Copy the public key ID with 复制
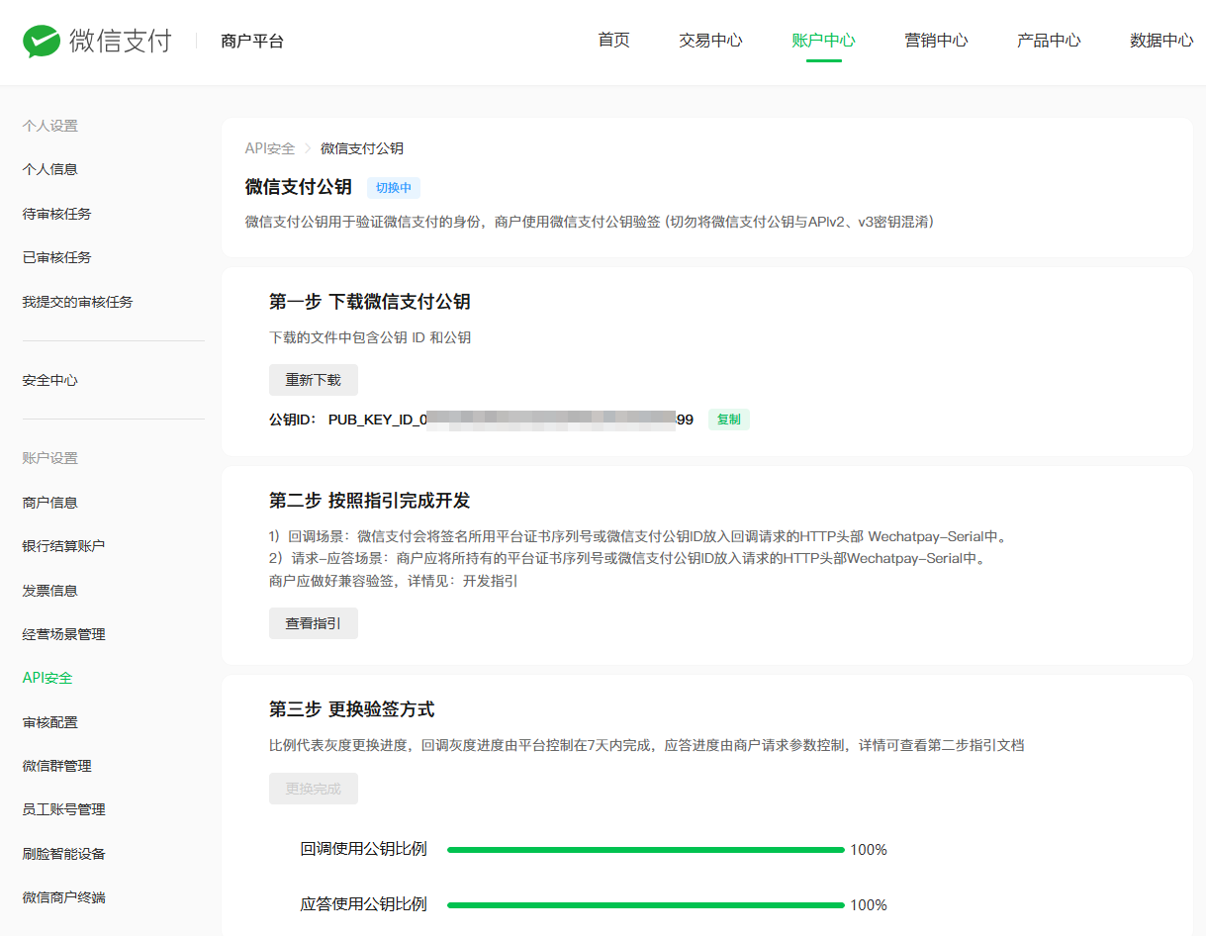 (729, 420)
